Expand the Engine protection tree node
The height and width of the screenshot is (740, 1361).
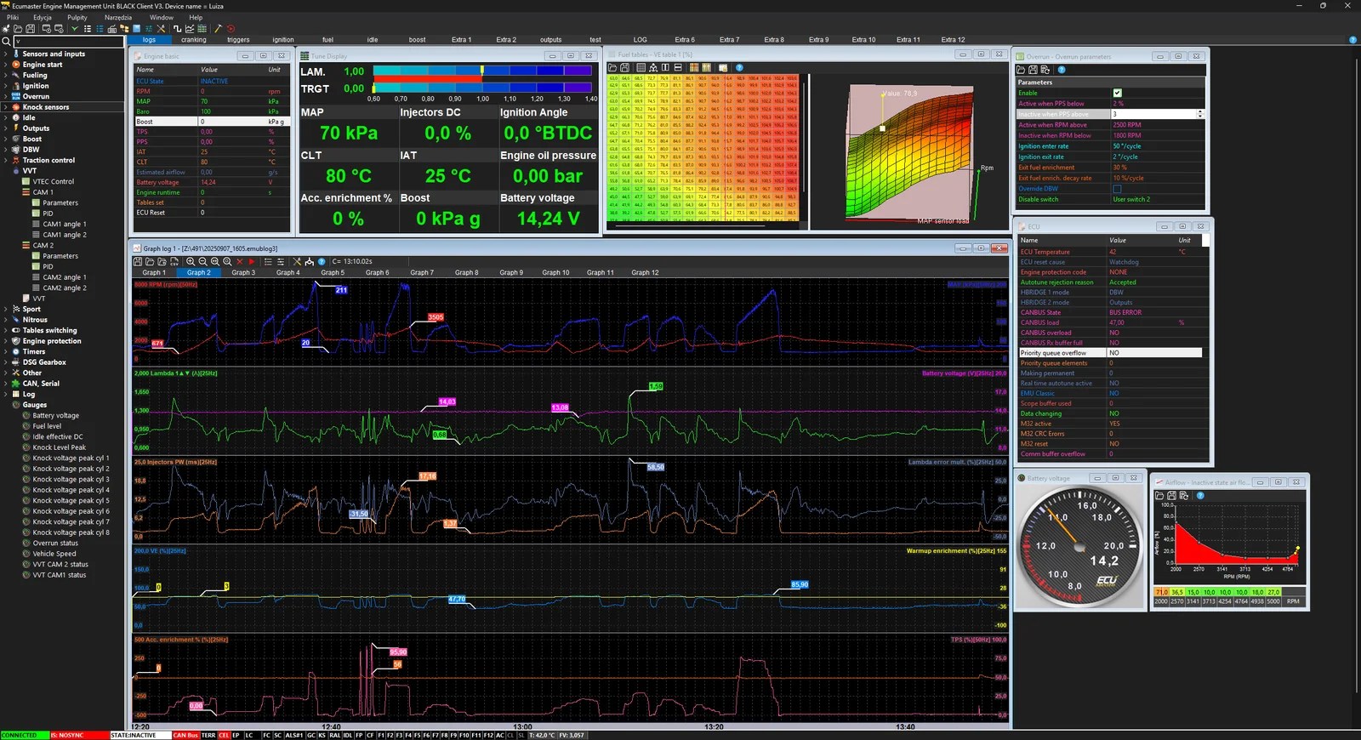(x=6, y=341)
